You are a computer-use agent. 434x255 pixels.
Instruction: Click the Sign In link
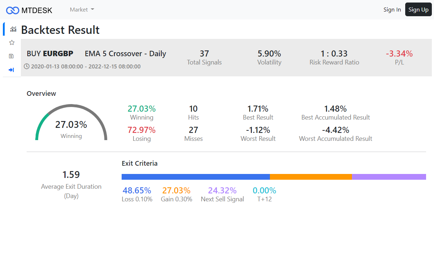[x=392, y=10]
